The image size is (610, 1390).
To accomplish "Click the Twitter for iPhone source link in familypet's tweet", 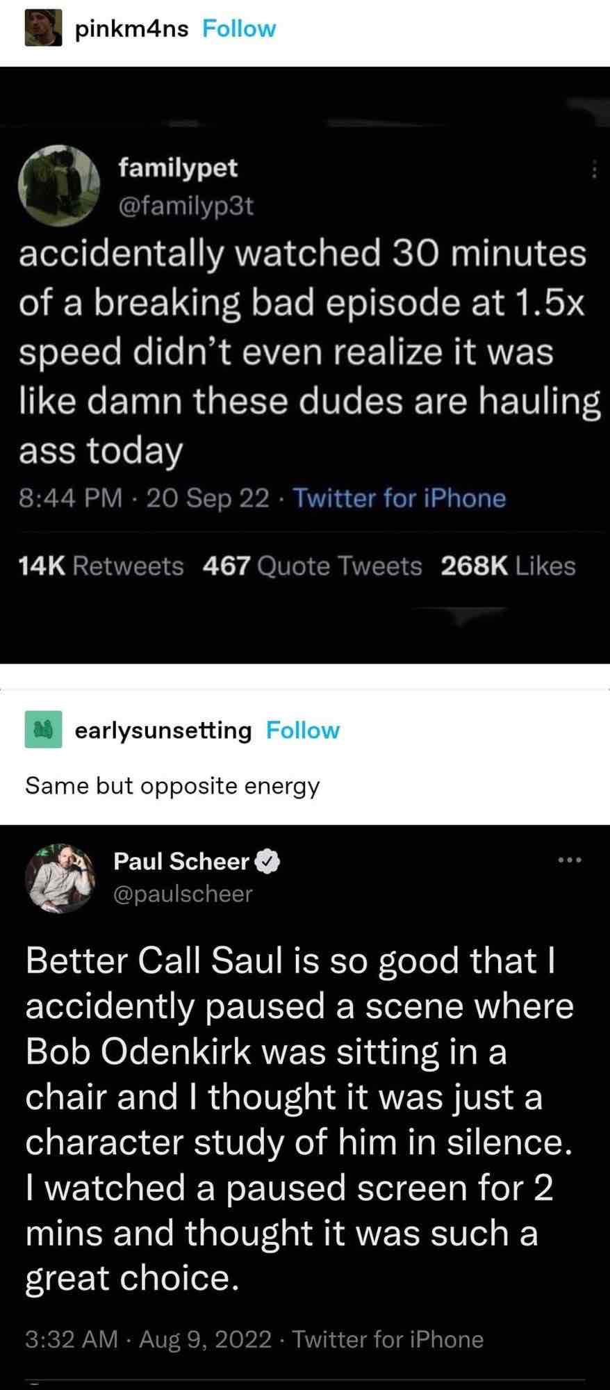I will 399,498.
